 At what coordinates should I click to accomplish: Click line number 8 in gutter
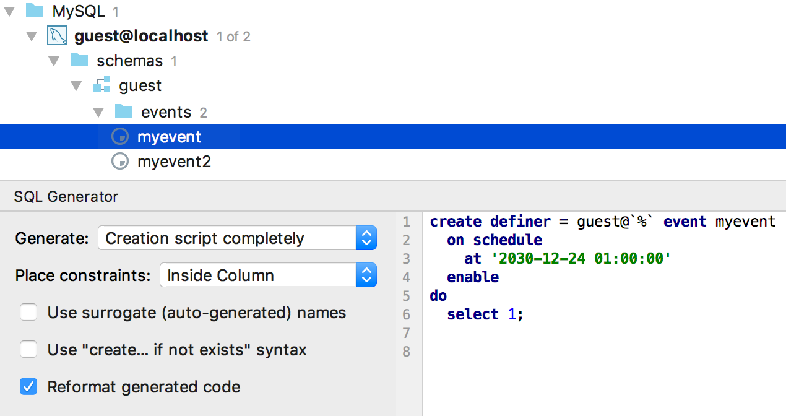point(406,352)
